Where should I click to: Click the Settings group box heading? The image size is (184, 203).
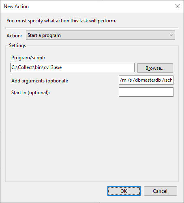point(17,45)
